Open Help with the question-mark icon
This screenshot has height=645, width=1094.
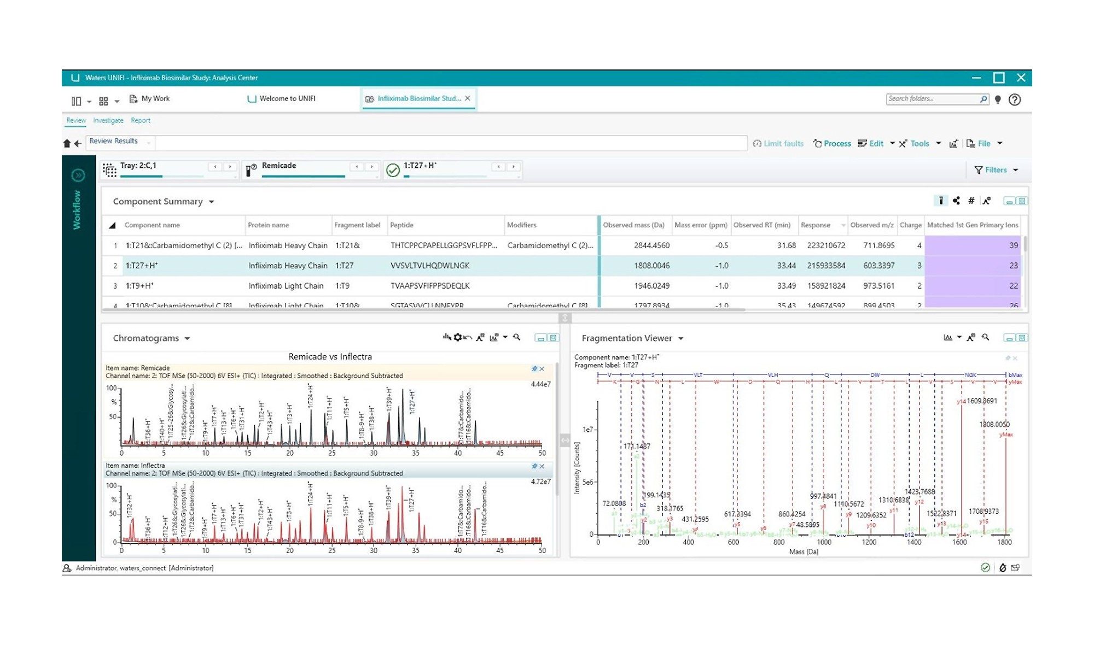point(1015,99)
